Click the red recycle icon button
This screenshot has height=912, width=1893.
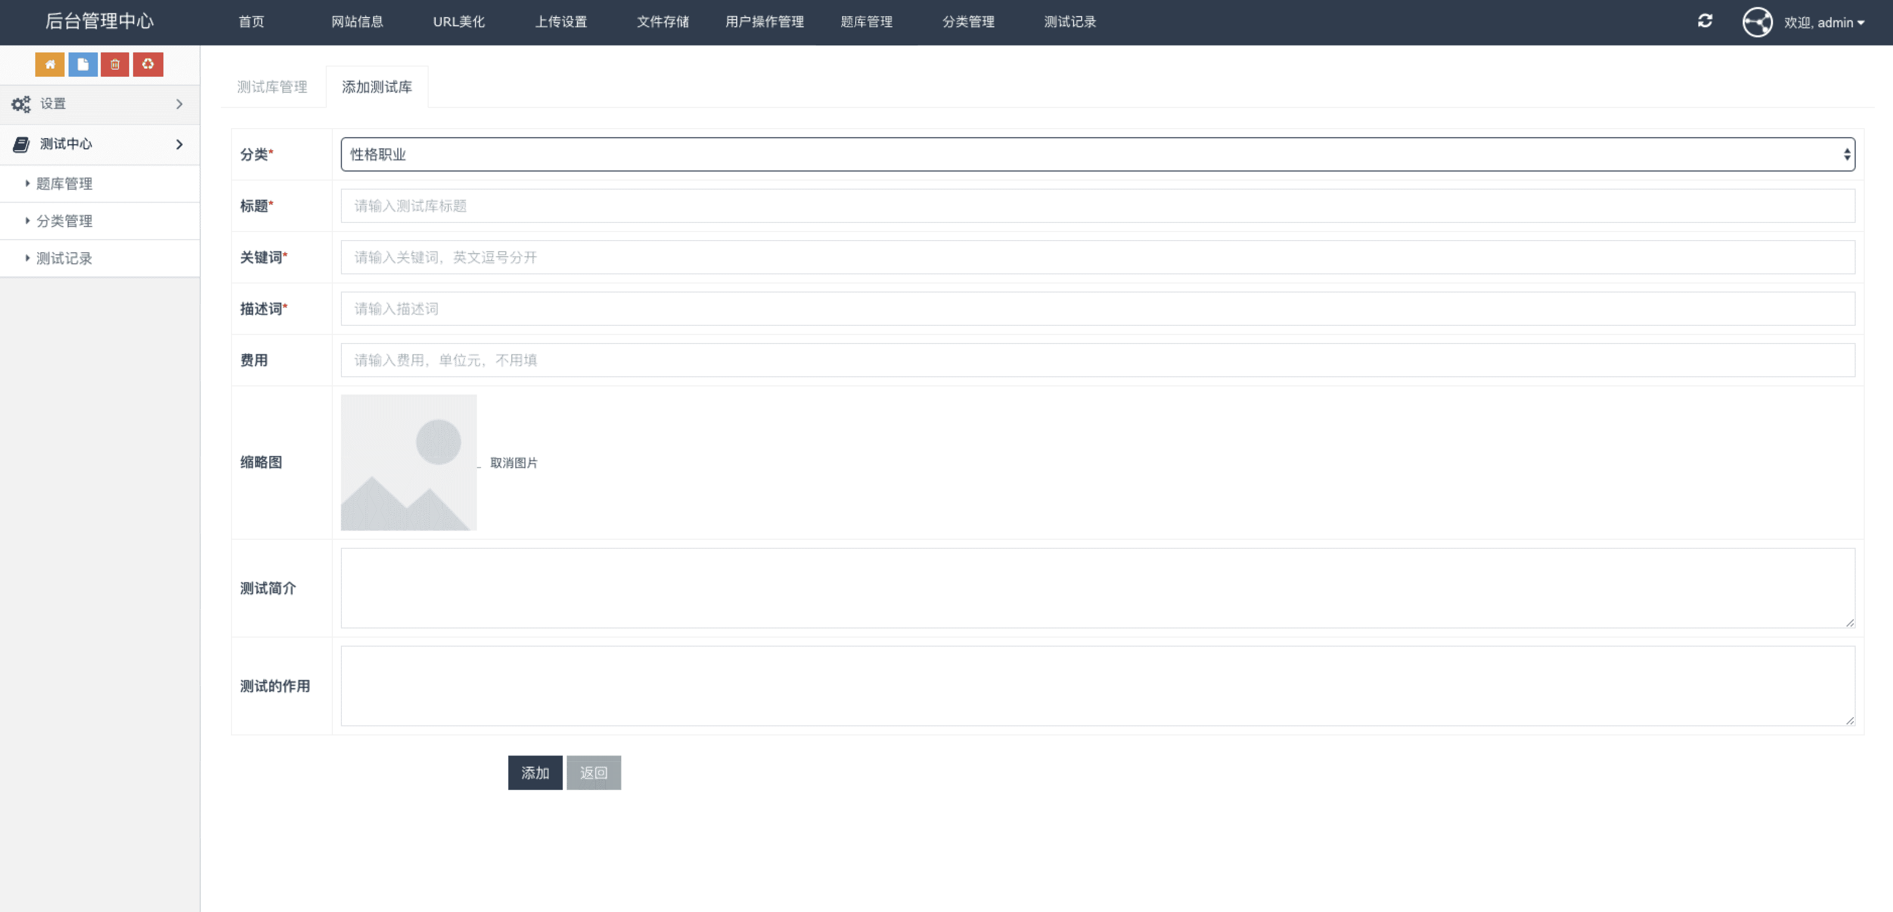click(148, 65)
